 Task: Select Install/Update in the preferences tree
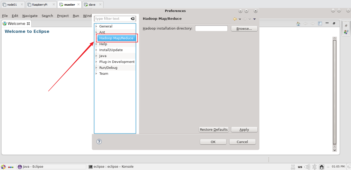tap(111, 50)
